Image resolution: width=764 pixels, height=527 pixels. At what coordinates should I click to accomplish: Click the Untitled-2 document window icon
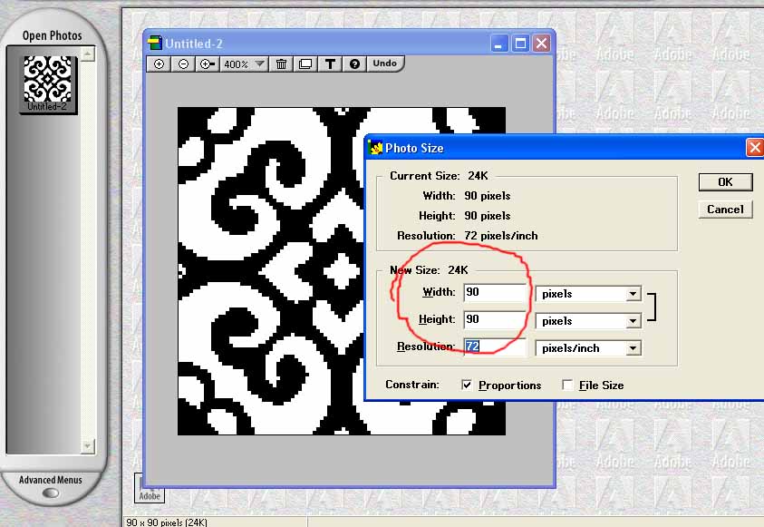tap(155, 43)
